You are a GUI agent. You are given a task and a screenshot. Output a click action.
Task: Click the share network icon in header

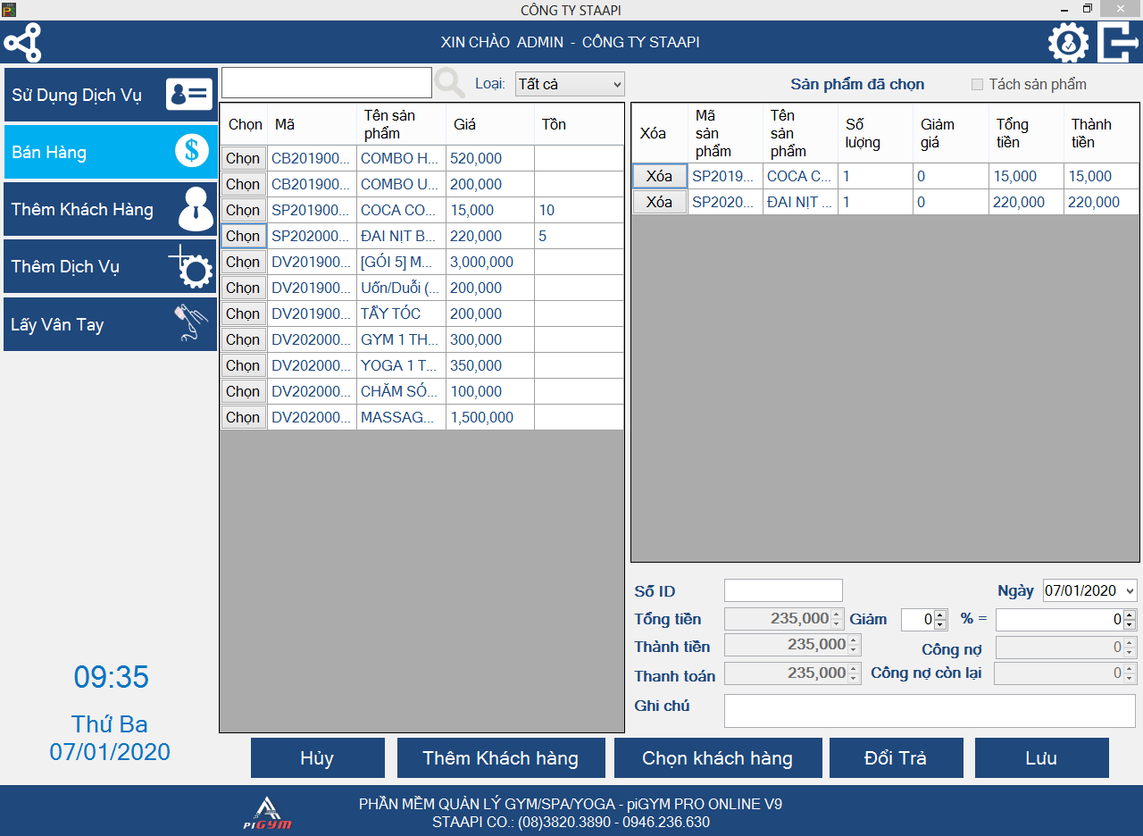[x=22, y=43]
